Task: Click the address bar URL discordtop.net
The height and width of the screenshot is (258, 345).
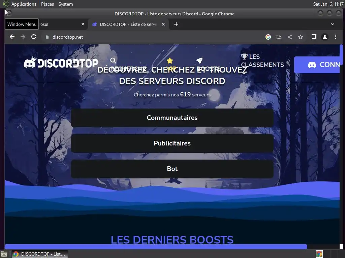Action: tap(67, 37)
